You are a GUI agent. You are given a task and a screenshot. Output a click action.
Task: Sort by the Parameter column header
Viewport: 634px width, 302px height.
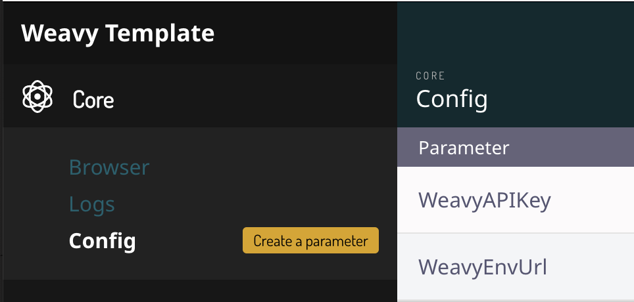click(464, 148)
